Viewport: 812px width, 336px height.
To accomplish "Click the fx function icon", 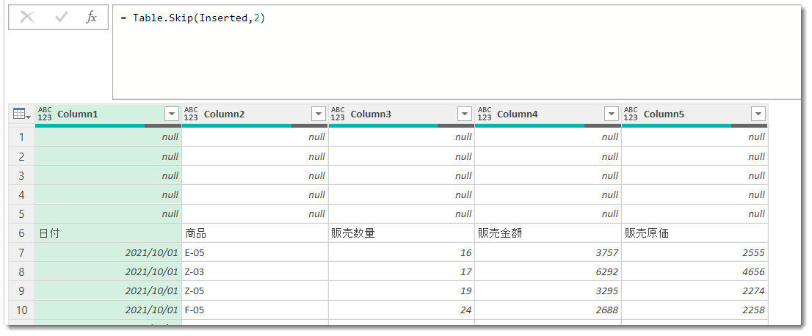I will [x=91, y=18].
